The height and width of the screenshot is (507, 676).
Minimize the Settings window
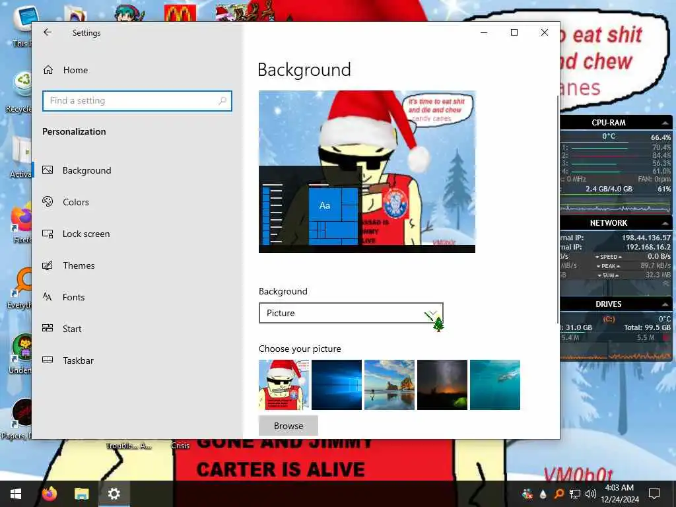[x=484, y=32]
